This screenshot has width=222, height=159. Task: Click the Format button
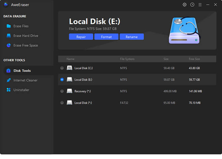tap(106, 37)
